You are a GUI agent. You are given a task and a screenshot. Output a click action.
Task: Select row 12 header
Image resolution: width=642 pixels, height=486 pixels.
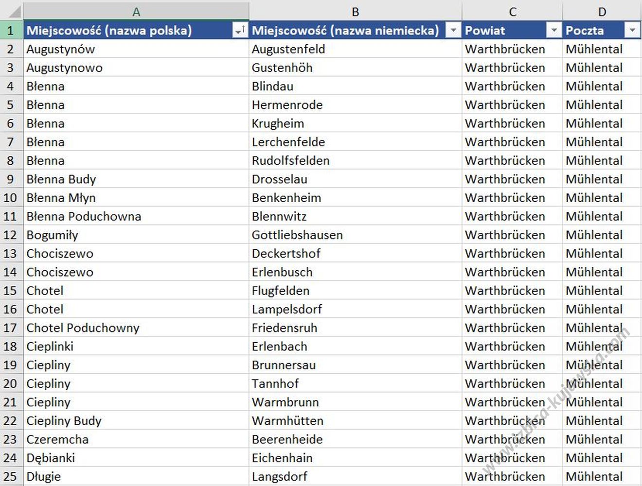11,235
